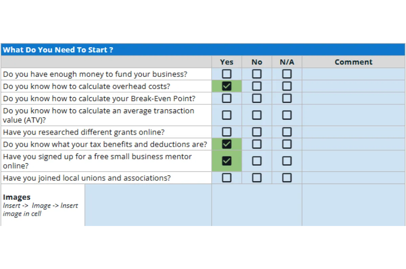
Task: Select the Yes column header
Action: [x=226, y=62]
